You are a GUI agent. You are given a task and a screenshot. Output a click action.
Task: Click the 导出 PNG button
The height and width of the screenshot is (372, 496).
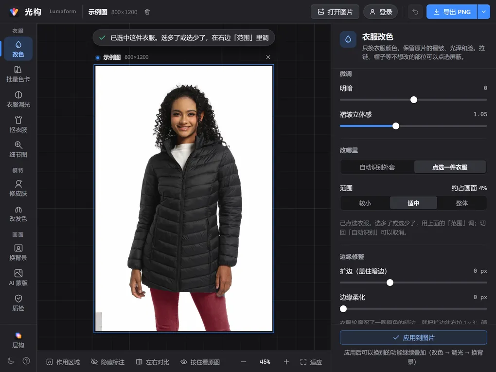[452, 12]
